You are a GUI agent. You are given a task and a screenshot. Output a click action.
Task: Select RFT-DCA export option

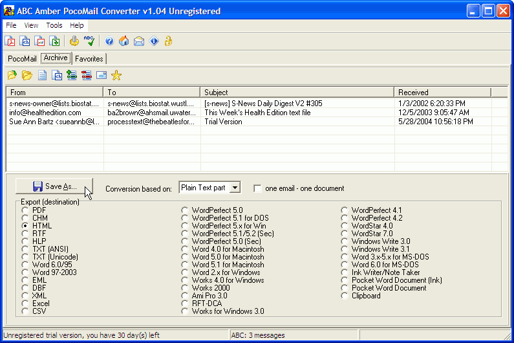coord(184,304)
